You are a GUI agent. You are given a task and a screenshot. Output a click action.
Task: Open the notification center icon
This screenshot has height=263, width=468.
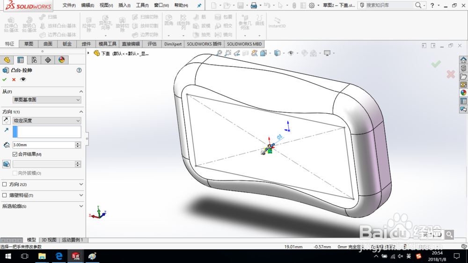coord(457,256)
